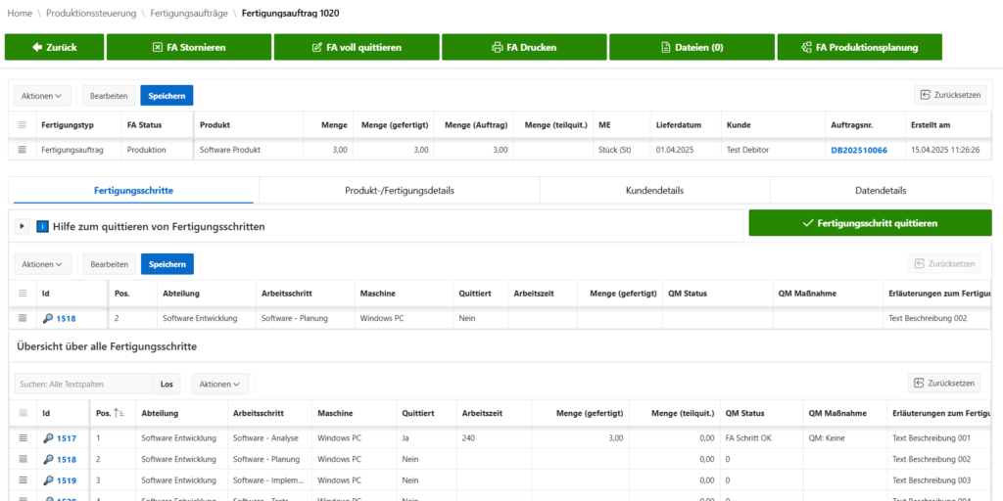This screenshot has height=501, width=1003.
Task: Select the Test Debitor cell
Action: coord(772,150)
